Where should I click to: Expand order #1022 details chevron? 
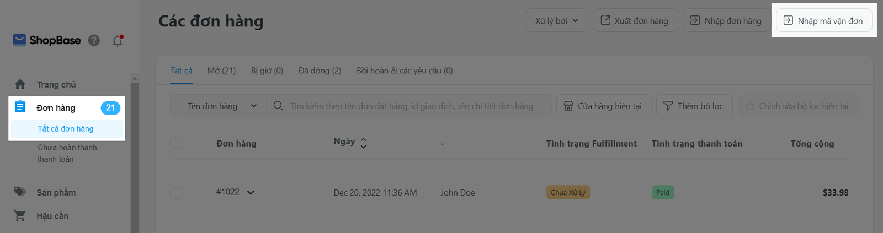coord(251,192)
